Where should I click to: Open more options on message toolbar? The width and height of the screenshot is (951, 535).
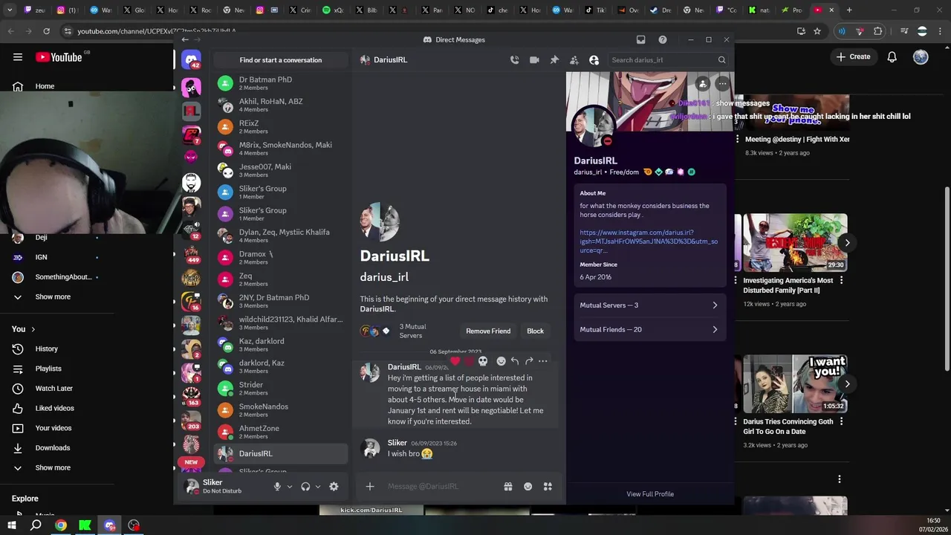point(543,361)
